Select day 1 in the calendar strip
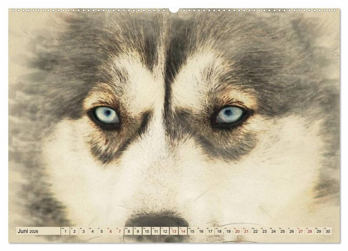The height and width of the screenshot is (251, 348). click(x=65, y=231)
